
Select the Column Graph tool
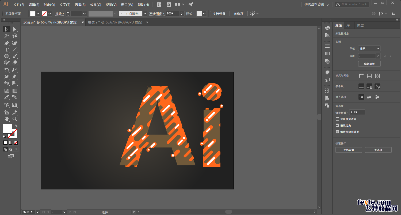tap(15, 105)
